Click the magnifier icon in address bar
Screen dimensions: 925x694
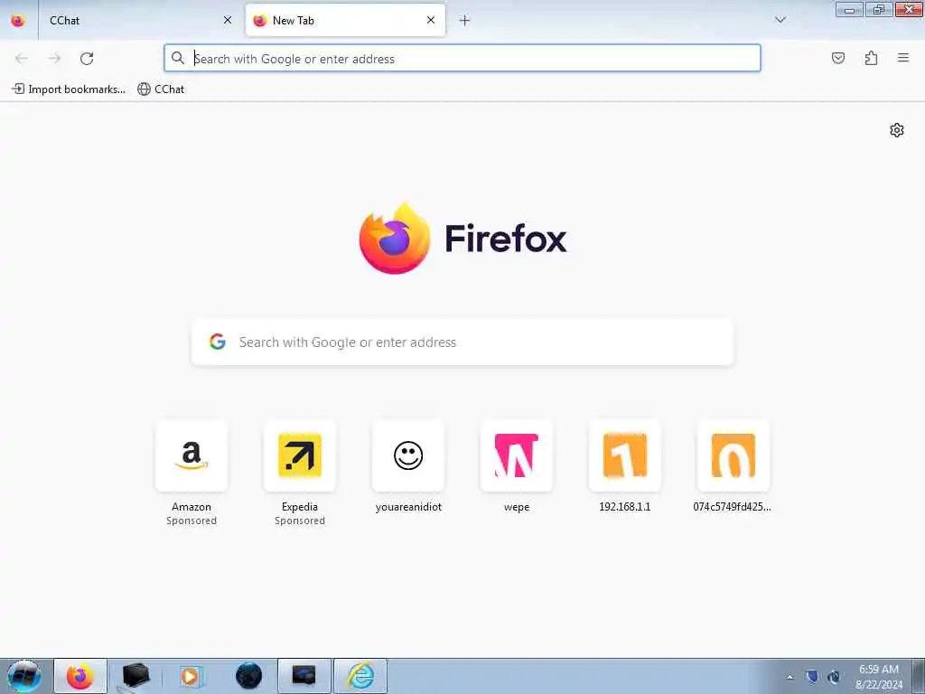pyautogui.click(x=178, y=58)
